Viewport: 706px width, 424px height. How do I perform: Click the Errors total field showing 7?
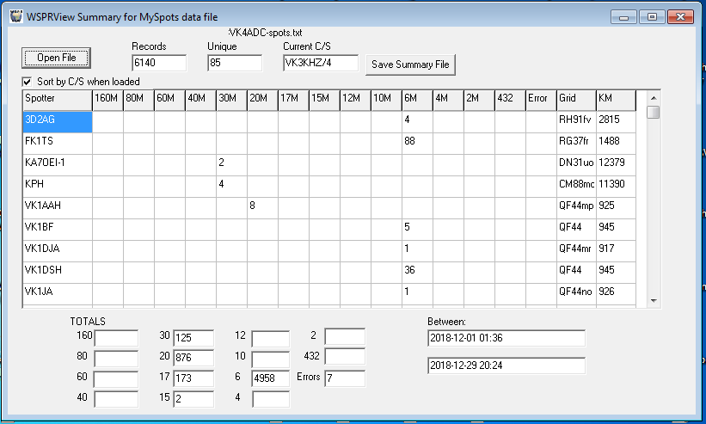pyautogui.click(x=344, y=378)
